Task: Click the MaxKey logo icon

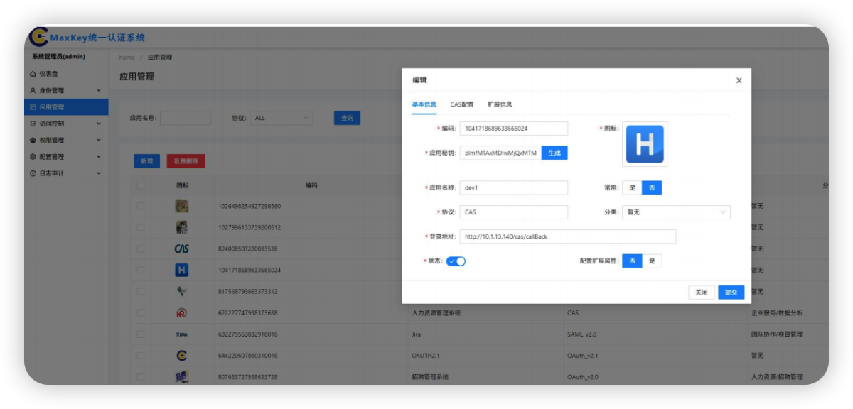Action: point(38,37)
